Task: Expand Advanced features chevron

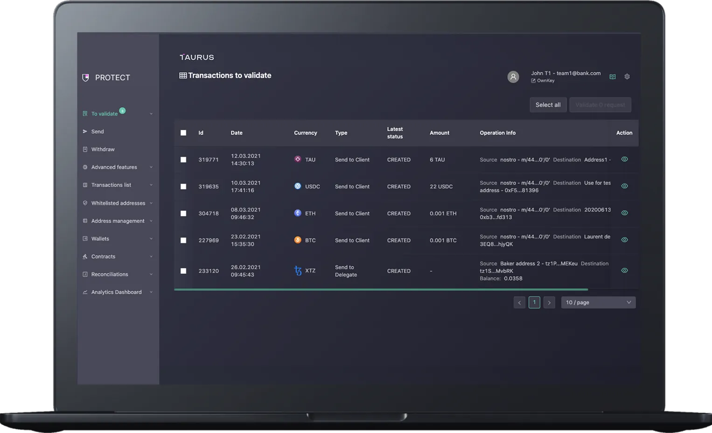Action: click(151, 167)
